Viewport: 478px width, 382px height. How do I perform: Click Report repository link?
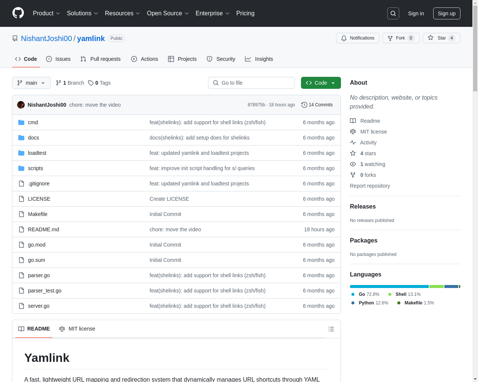(x=370, y=186)
